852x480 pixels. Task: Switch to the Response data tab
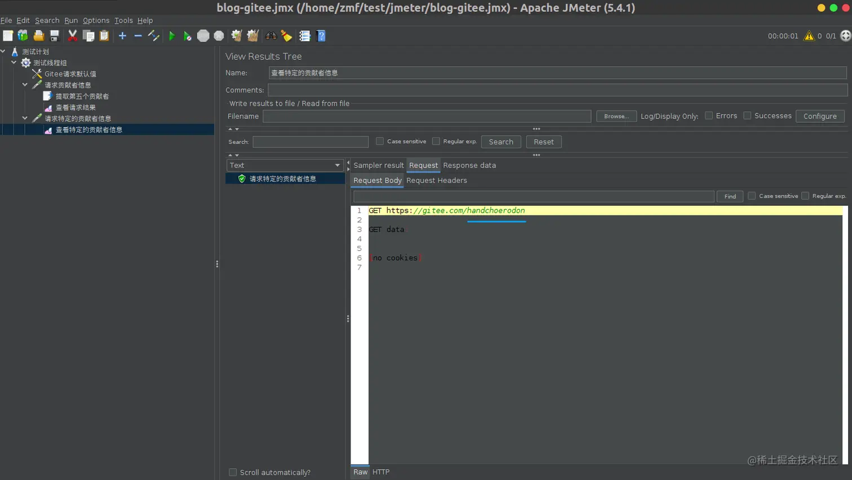pos(469,165)
